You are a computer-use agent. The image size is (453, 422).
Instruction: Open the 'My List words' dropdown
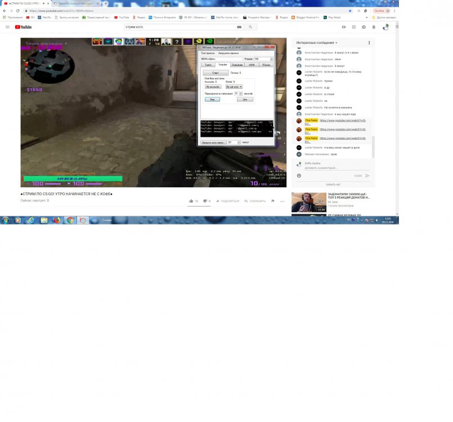(234, 87)
